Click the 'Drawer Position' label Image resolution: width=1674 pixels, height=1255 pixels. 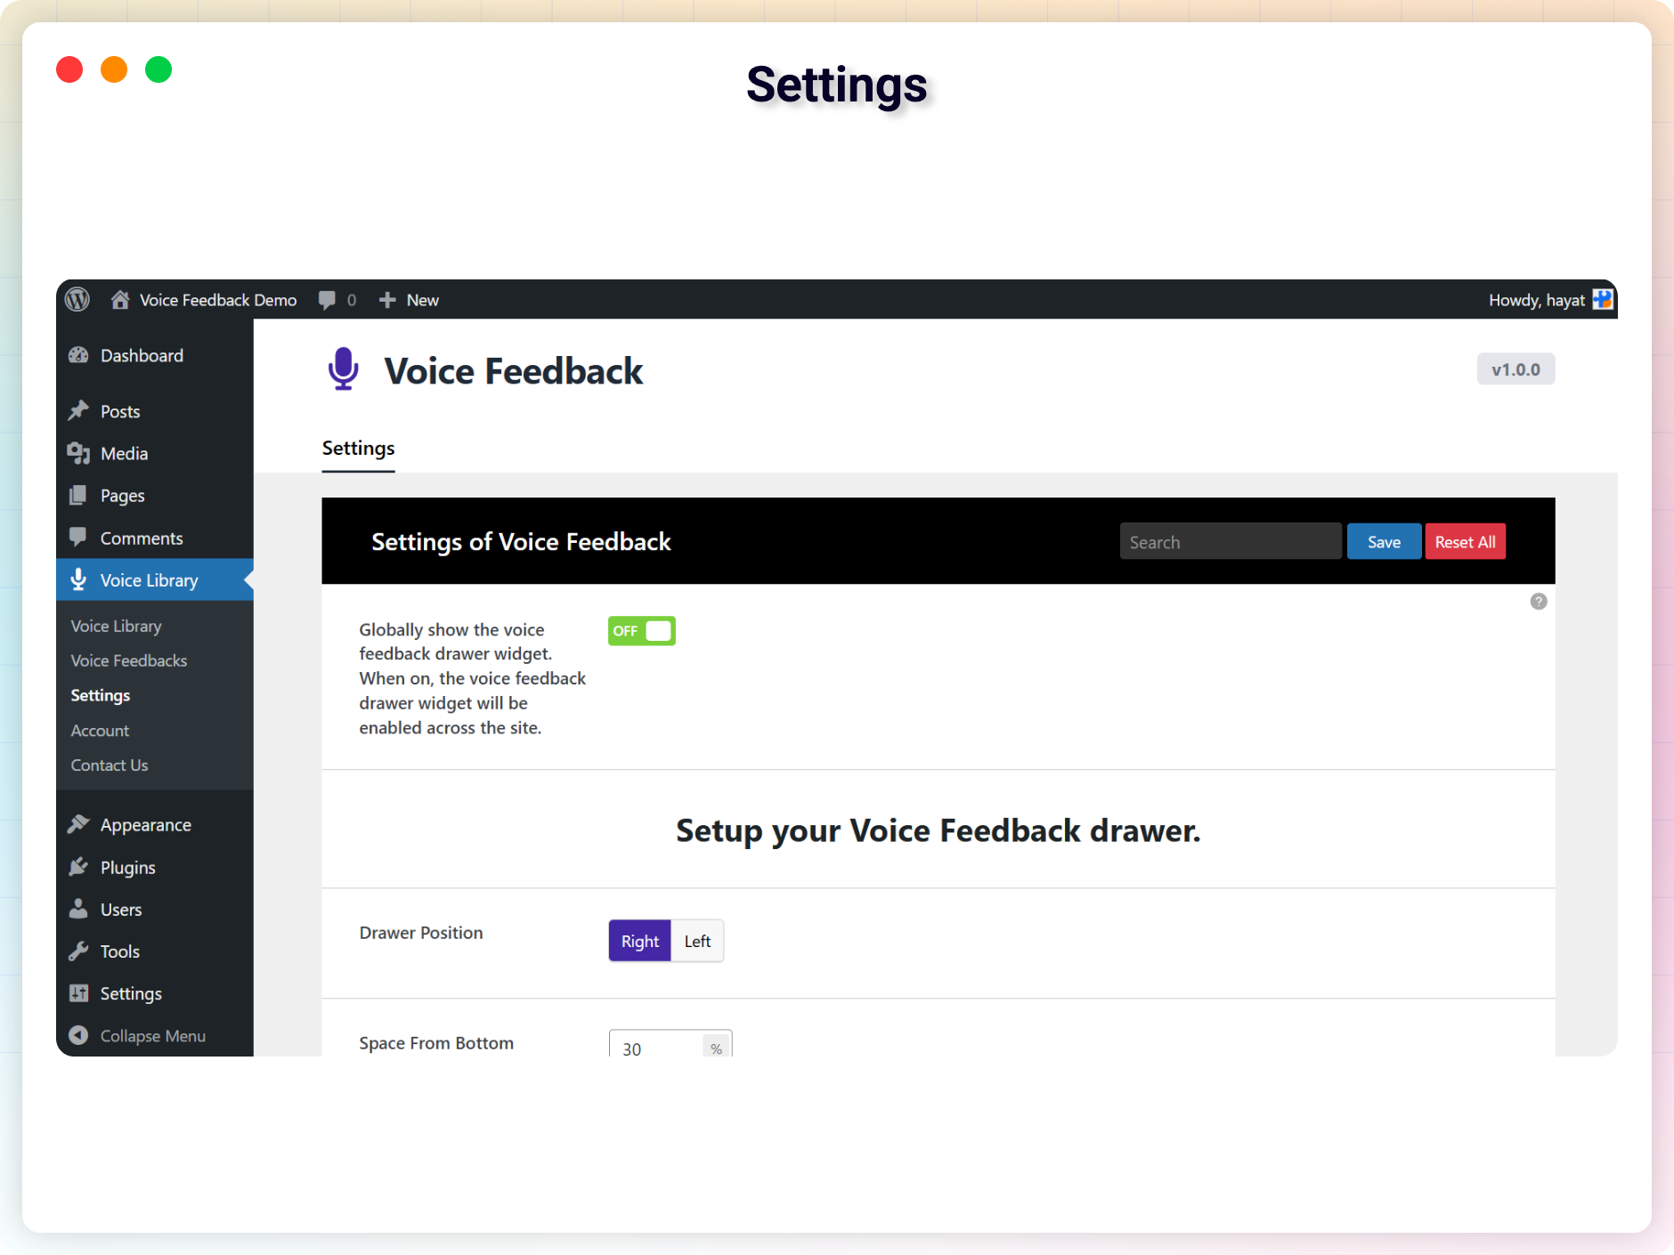click(x=421, y=933)
